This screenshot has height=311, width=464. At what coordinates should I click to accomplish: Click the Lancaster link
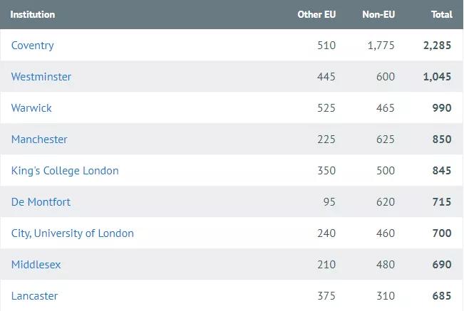coord(34,296)
